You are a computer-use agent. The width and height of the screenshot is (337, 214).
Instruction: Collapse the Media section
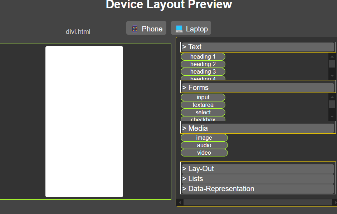258,128
